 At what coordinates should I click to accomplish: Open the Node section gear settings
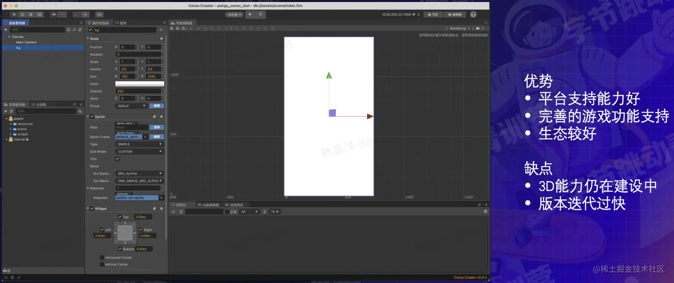161,39
